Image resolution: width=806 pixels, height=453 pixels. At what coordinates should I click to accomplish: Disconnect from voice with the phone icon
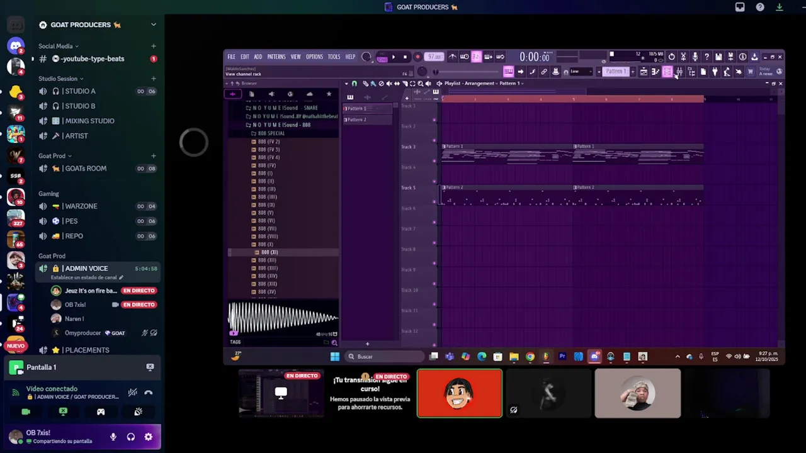(149, 393)
